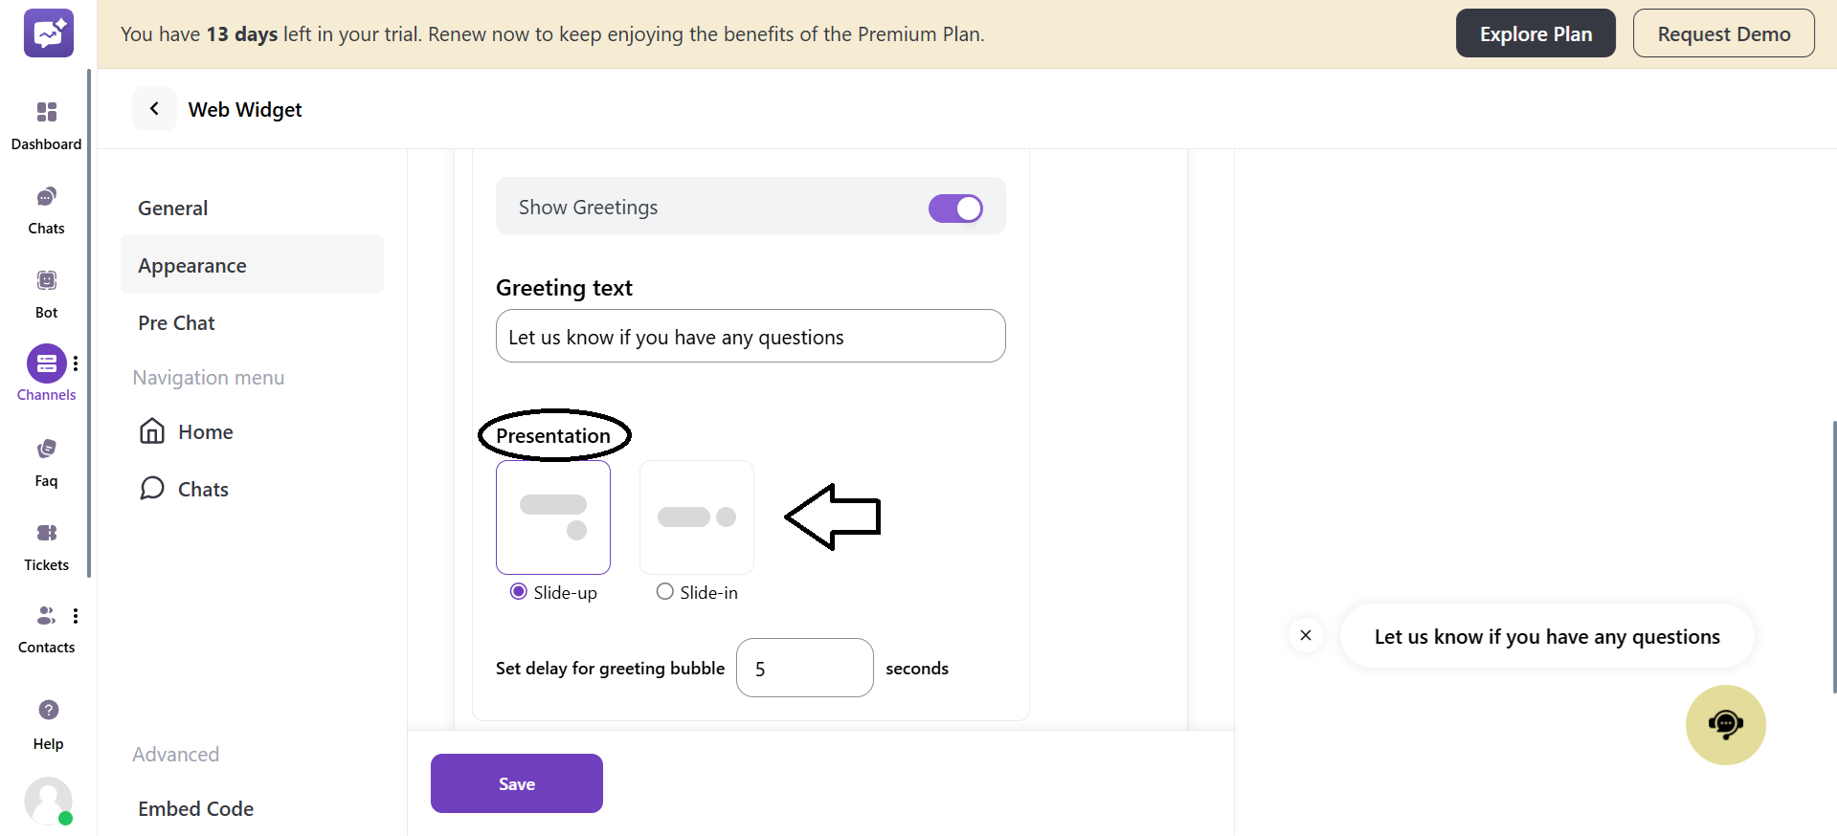The height and width of the screenshot is (836, 1837).
Task: Select the Slide-in radio option
Action: pos(665,591)
